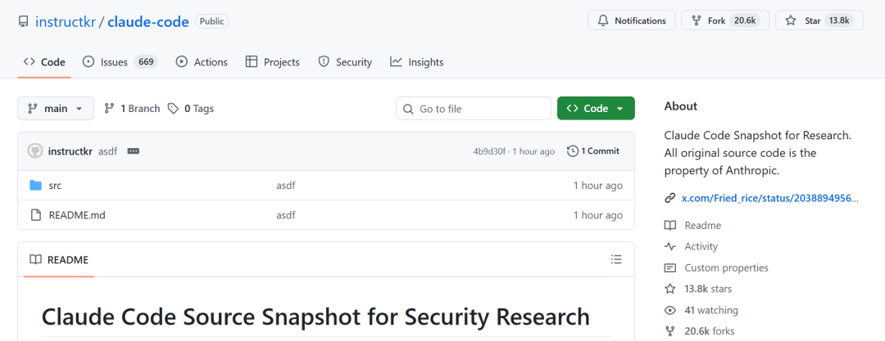Open the Insights tab
The width and height of the screenshot is (885, 341).
click(x=416, y=62)
